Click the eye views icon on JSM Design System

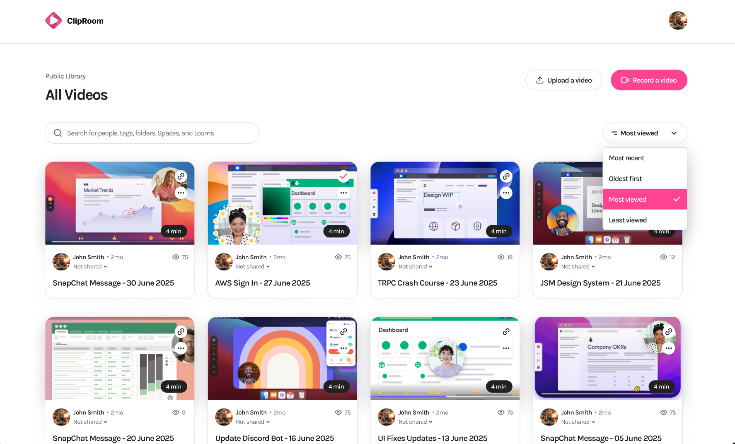click(x=663, y=257)
